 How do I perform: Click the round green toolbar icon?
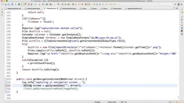[19, 4]
